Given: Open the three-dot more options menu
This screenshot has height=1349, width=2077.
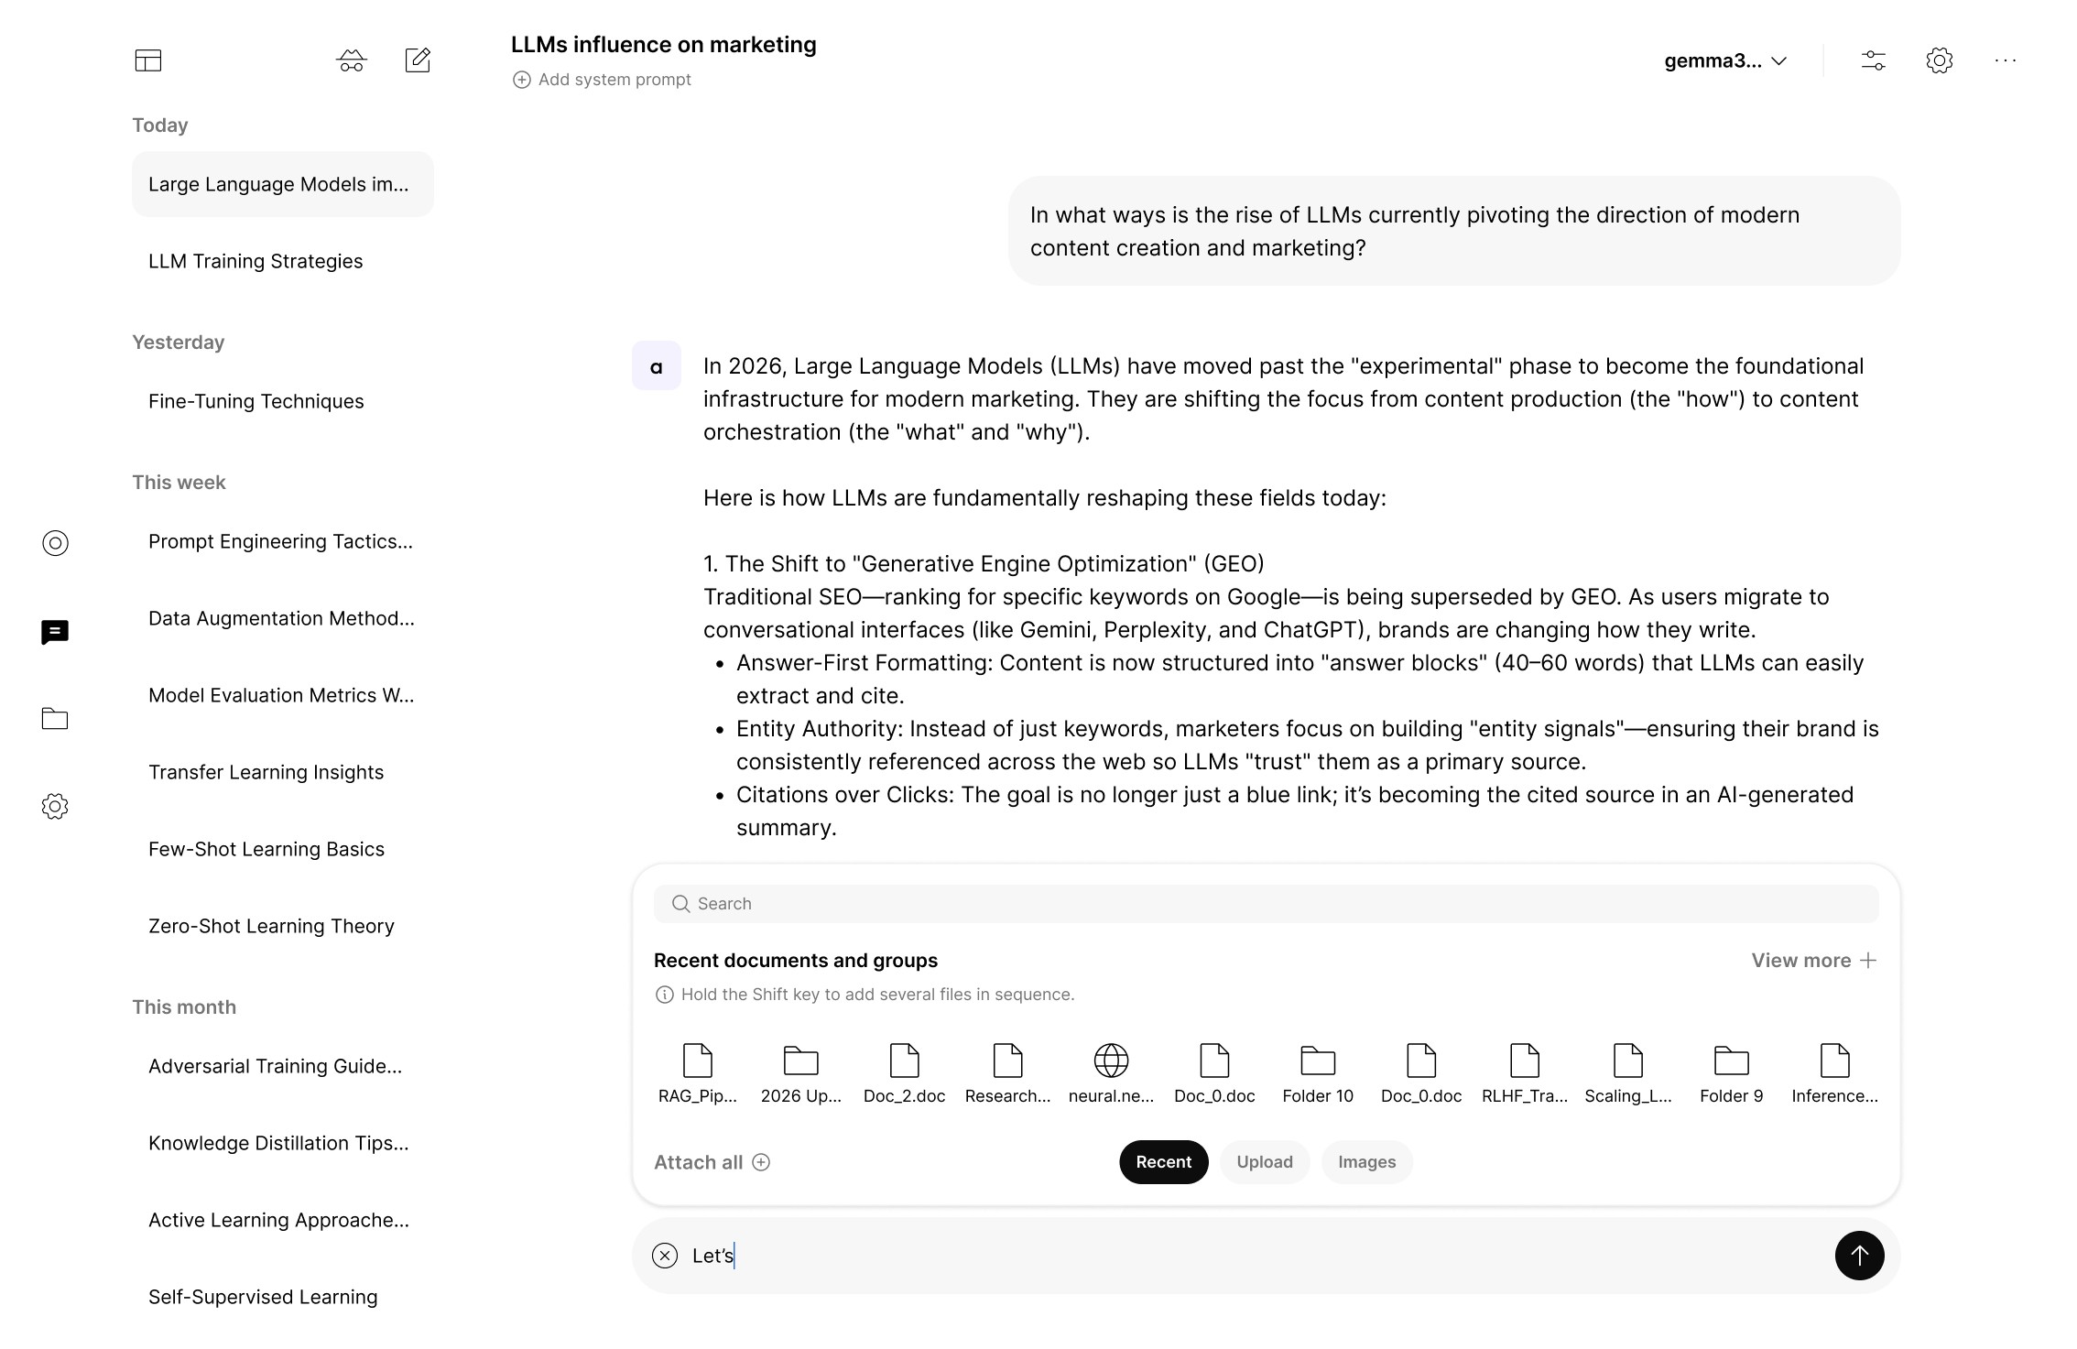Looking at the screenshot, I should tap(2005, 60).
